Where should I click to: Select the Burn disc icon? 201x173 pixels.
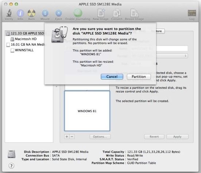pyautogui.click(x=31, y=13)
